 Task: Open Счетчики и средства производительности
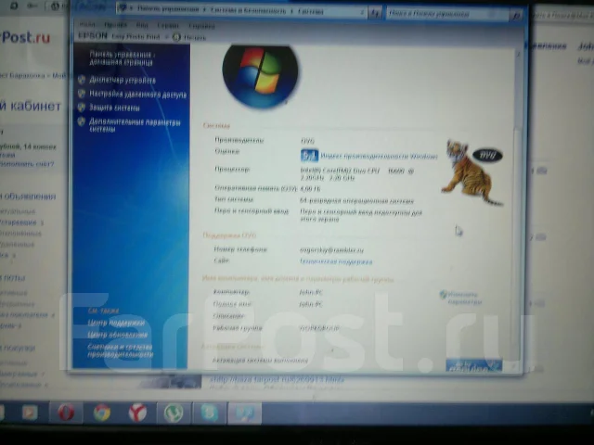121,350
